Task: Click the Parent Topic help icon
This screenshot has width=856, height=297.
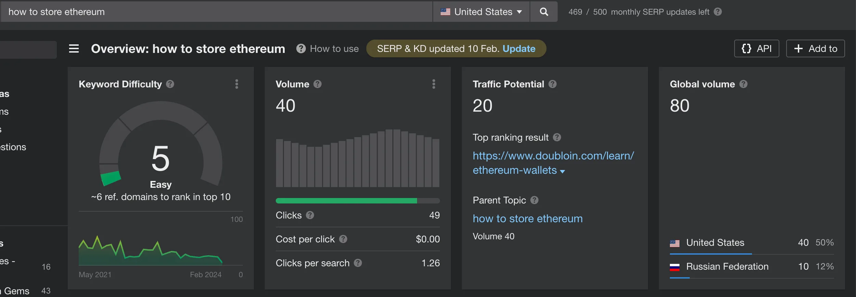Action: pos(534,200)
